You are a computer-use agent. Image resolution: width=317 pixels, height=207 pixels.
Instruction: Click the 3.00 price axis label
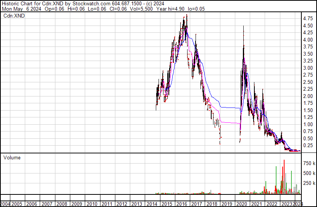tap(307, 68)
